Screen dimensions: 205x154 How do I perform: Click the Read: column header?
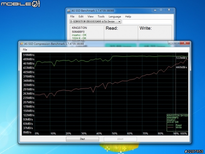point(112,28)
